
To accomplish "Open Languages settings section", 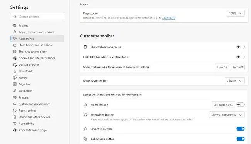I will click(37, 91).
